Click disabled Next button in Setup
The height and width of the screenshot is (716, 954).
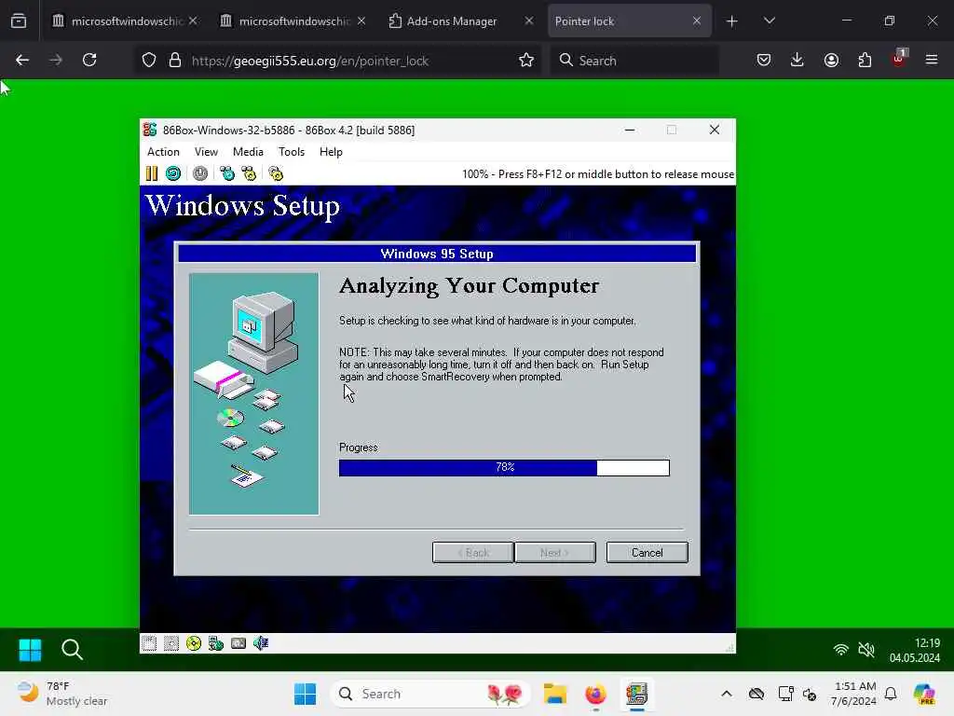(555, 552)
